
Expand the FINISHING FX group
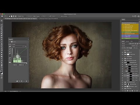[124, 52]
